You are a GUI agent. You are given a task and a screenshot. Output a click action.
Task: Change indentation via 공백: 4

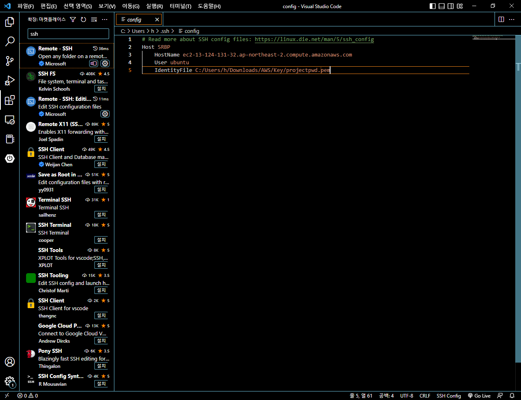[x=386, y=396]
